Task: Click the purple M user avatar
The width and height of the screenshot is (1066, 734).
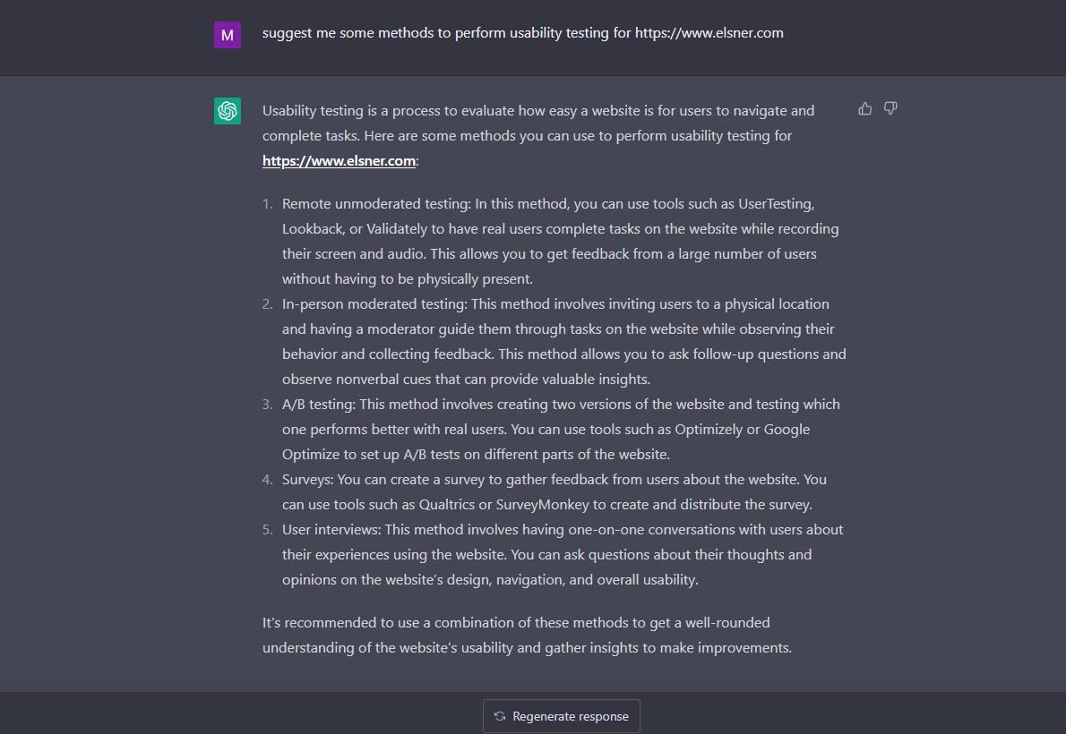Action: pyautogui.click(x=228, y=35)
